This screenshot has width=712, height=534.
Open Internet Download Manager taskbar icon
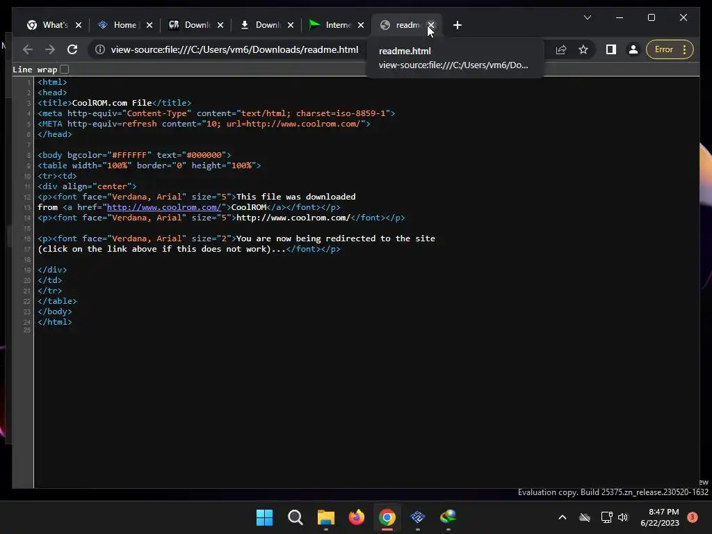click(448, 517)
